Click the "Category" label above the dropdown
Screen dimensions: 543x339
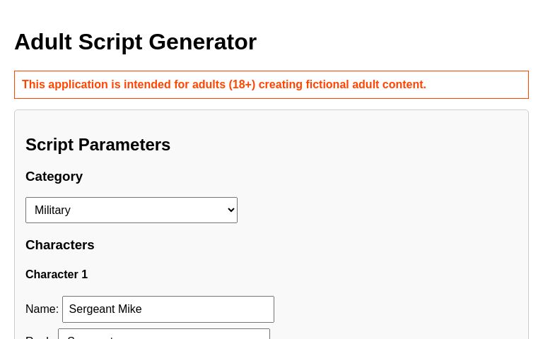click(x=54, y=177)
